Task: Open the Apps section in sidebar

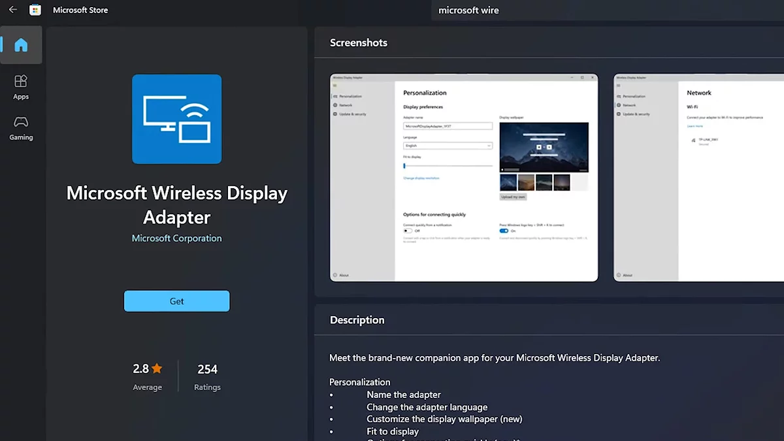Action: 21,87
